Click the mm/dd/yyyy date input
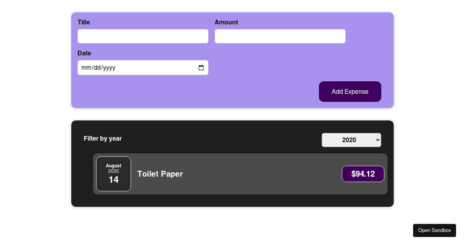Image resolution: width=465 pixels, height=244 pixels. pos(143,68)
